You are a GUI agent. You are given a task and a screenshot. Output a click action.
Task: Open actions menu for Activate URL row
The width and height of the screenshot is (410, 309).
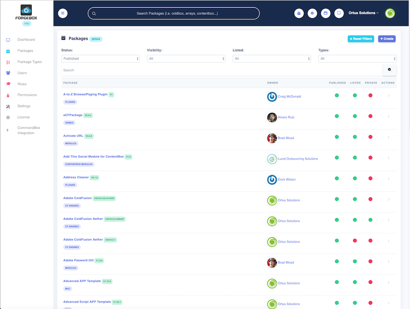pyautogui.click(x=388, y=137)
